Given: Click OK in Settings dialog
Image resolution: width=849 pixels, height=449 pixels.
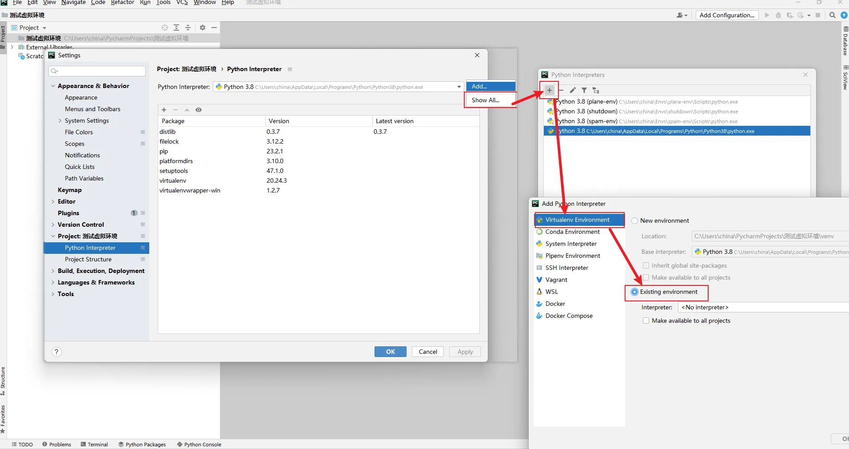Looking at the screenshot, I should [391, 352].
